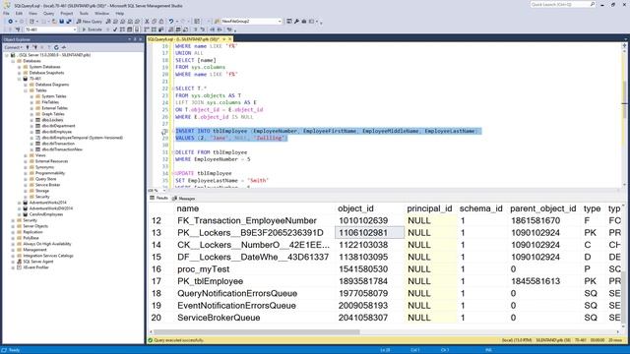
Task: Click the query editor vertical scrollbar
Action: pos(624,116)
